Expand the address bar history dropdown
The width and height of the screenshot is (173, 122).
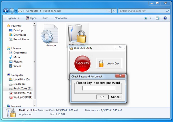[x=109, y=11]
